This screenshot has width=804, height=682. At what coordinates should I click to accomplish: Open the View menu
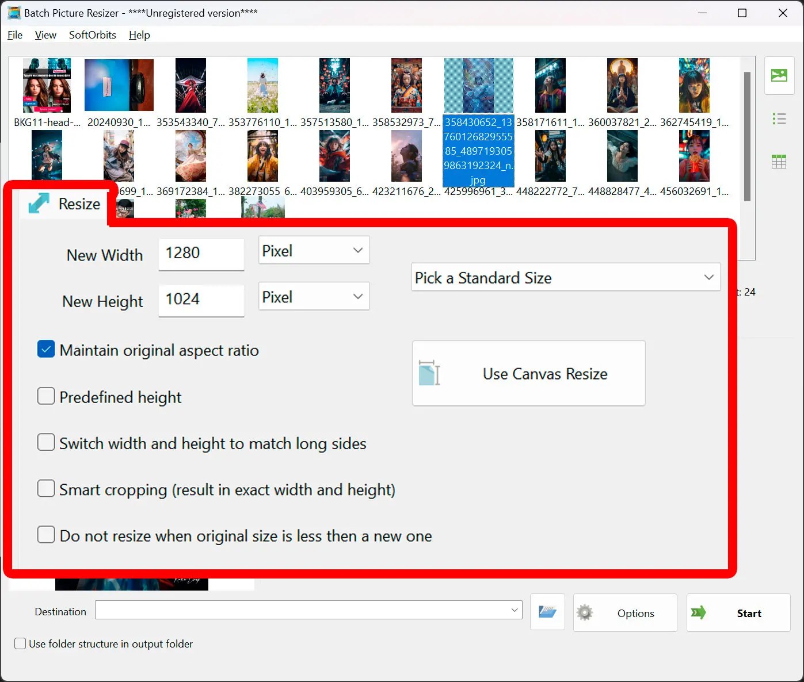point(45,35)
